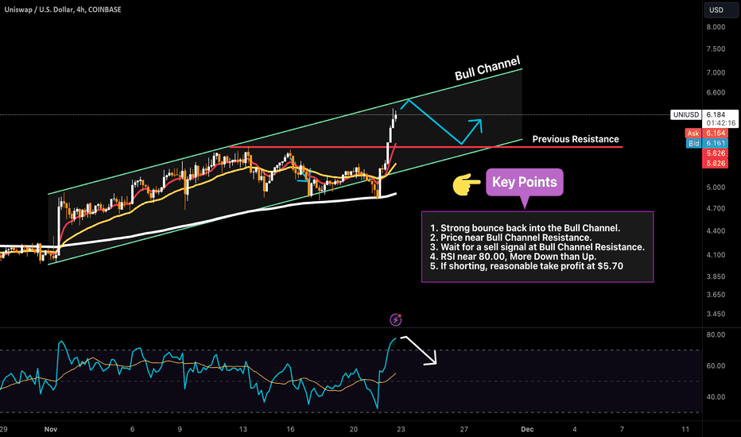Click the Uniswap / U.S. Dollar chart title
Image resolution: width=741 pixels, height=437 pixels.
point(62,10)
